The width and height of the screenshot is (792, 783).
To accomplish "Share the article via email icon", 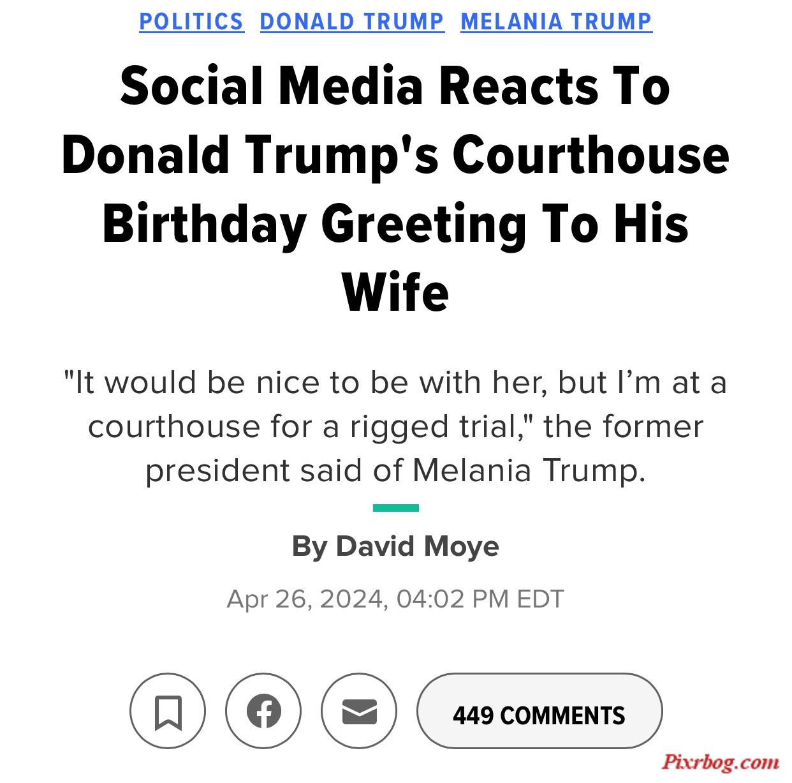I will [359, 711].
